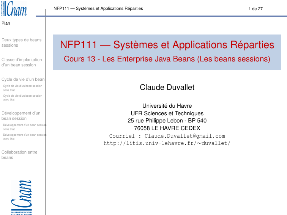This screenshot has width=287, height=215.
Task: Go to 'Cycle de vie d'un bean' section
Action: pyautogui.click(x=23, y=79)
